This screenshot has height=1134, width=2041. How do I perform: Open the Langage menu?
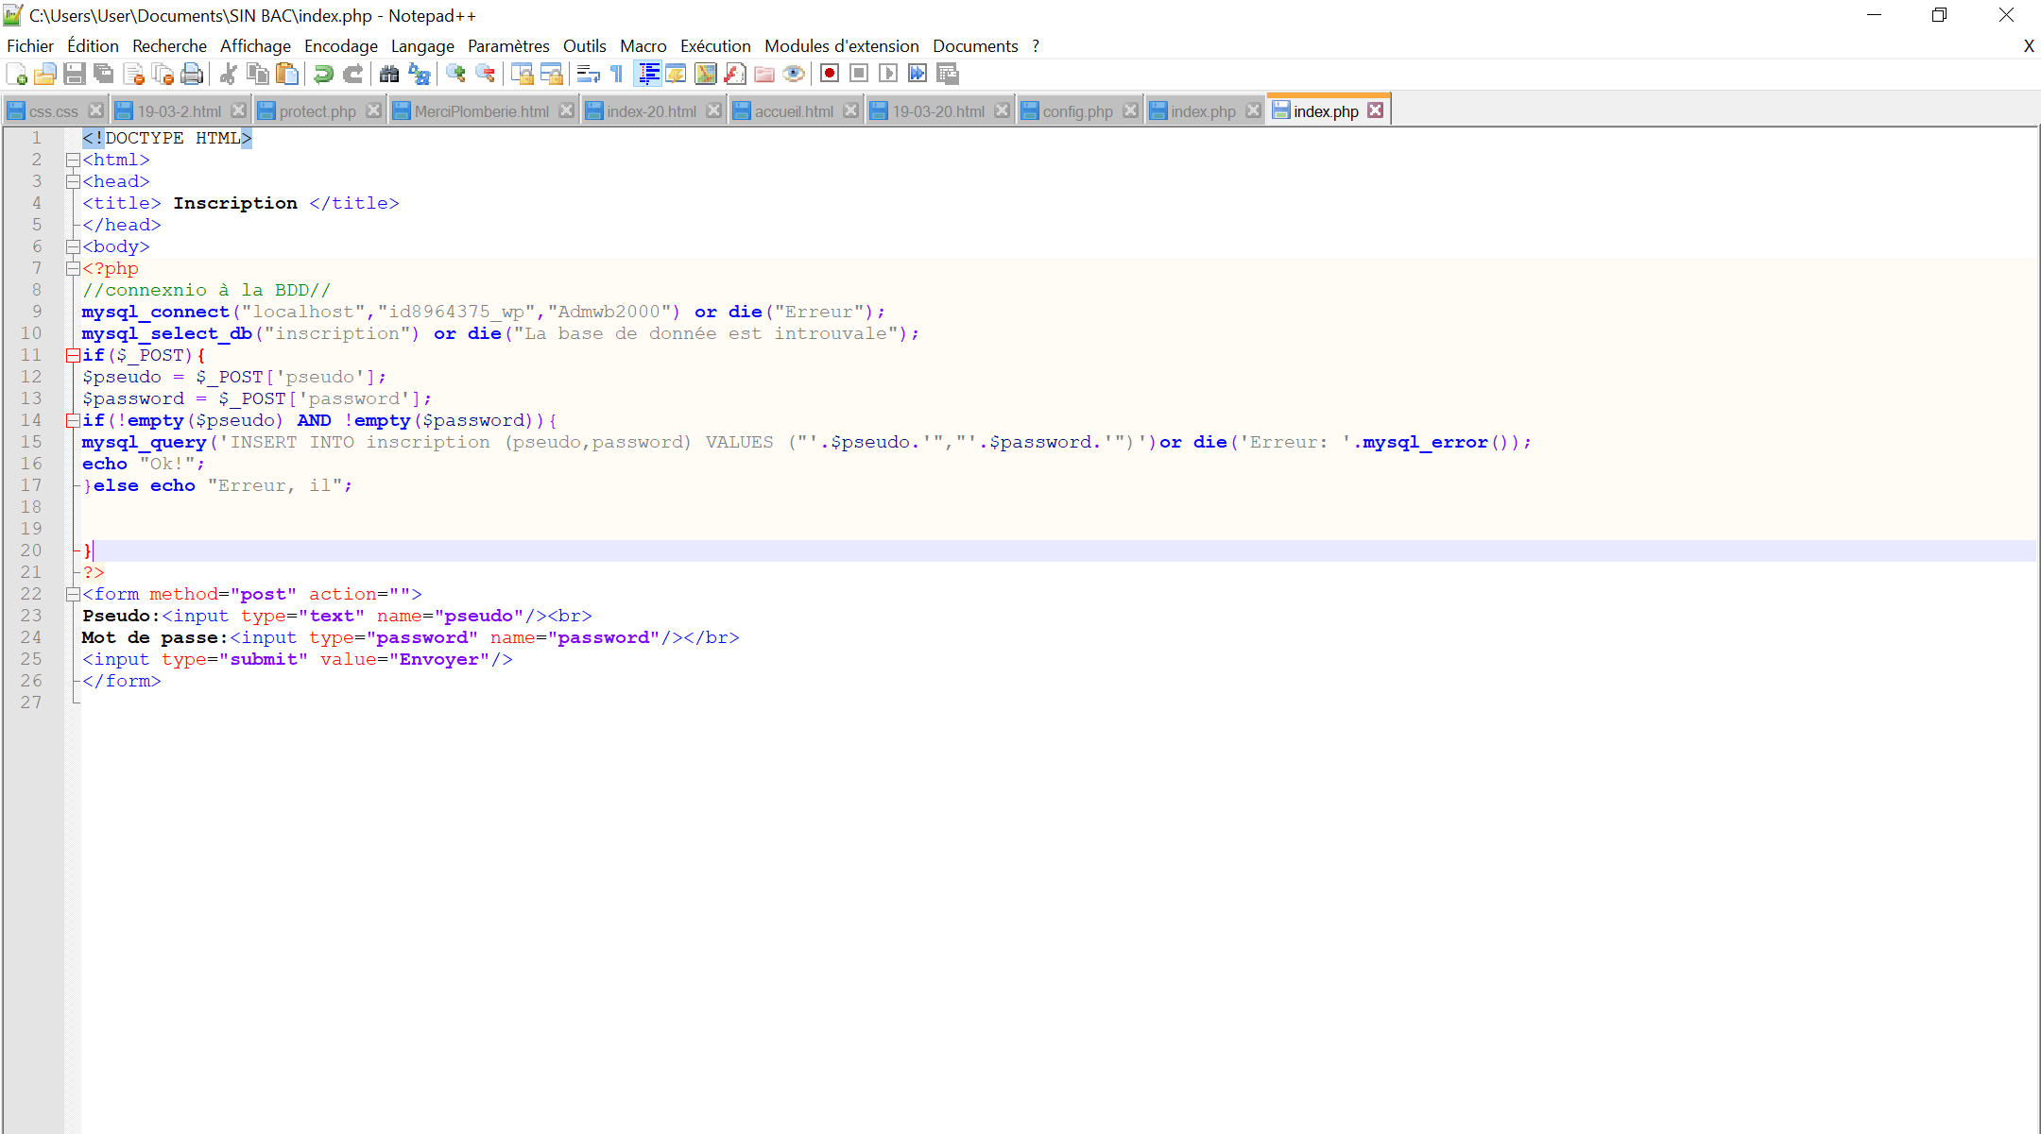[422, 46]
